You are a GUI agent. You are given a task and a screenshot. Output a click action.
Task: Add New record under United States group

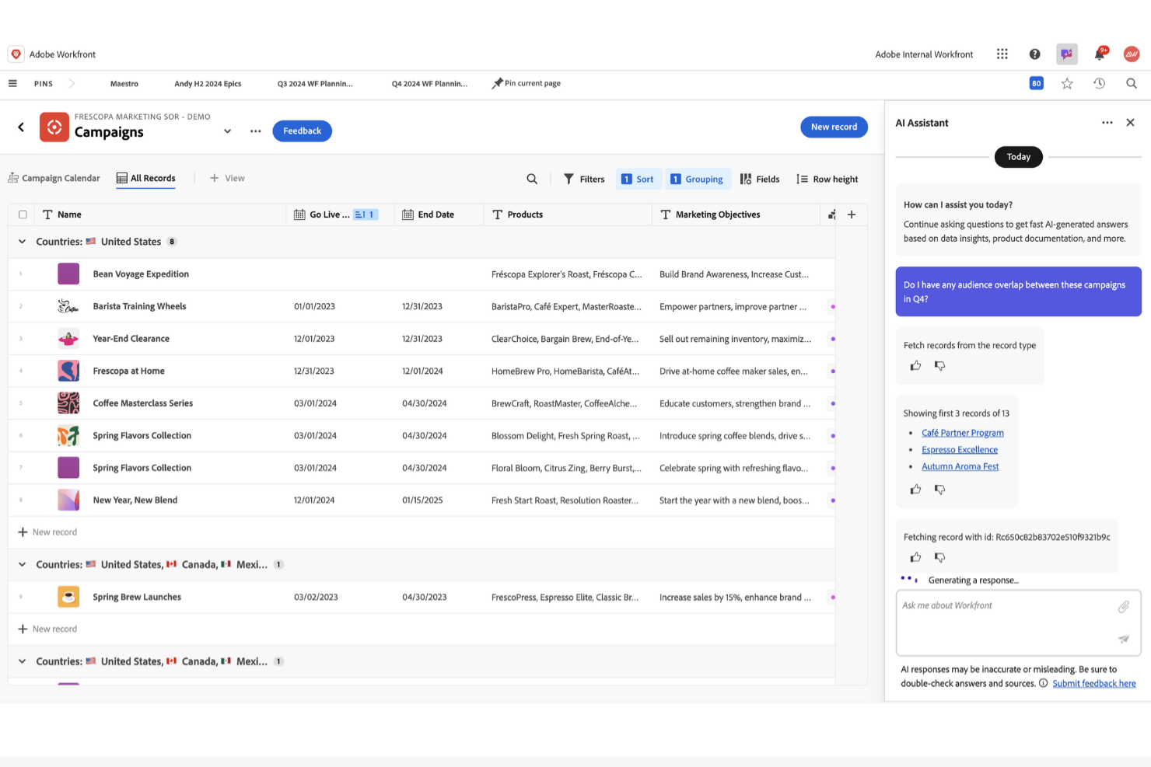coord(47,532)
